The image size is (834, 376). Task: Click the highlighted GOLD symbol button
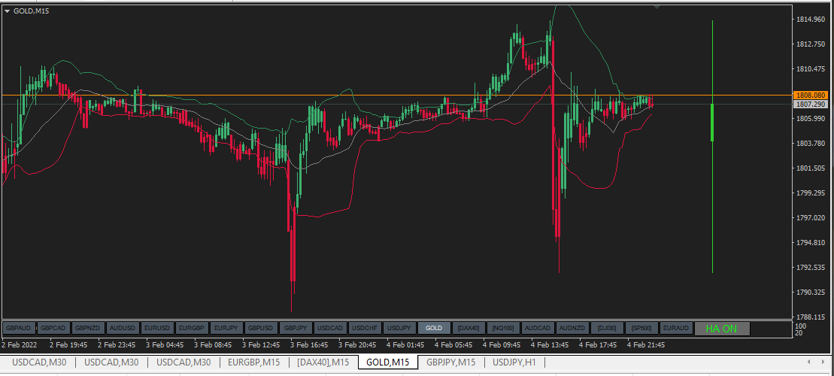pyautogui.click(x=434, y=328)
